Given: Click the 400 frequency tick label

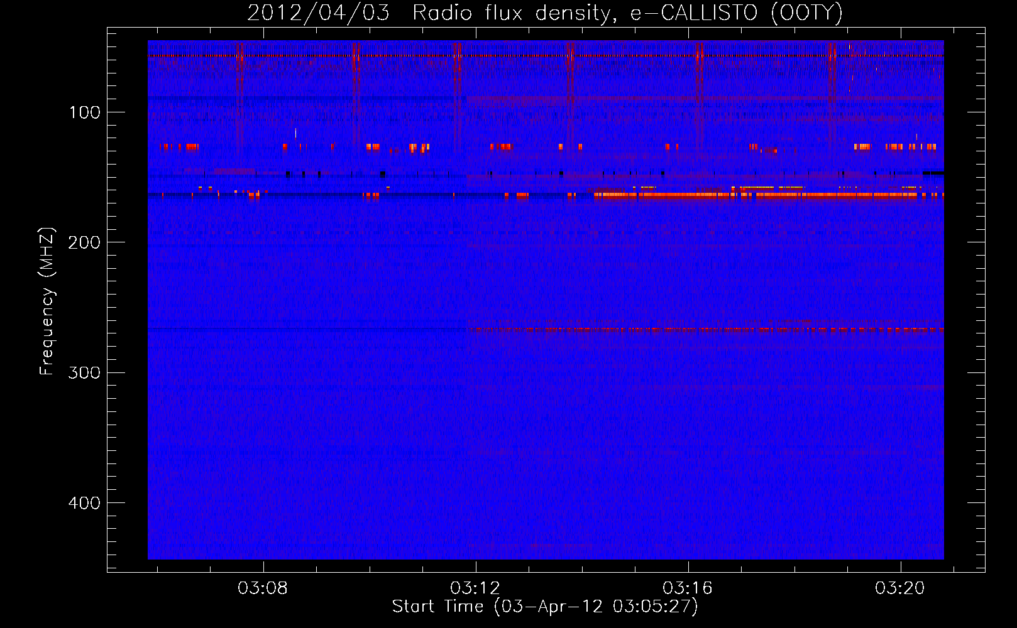Looking at the screenshot, I should [x=84, y=503].
